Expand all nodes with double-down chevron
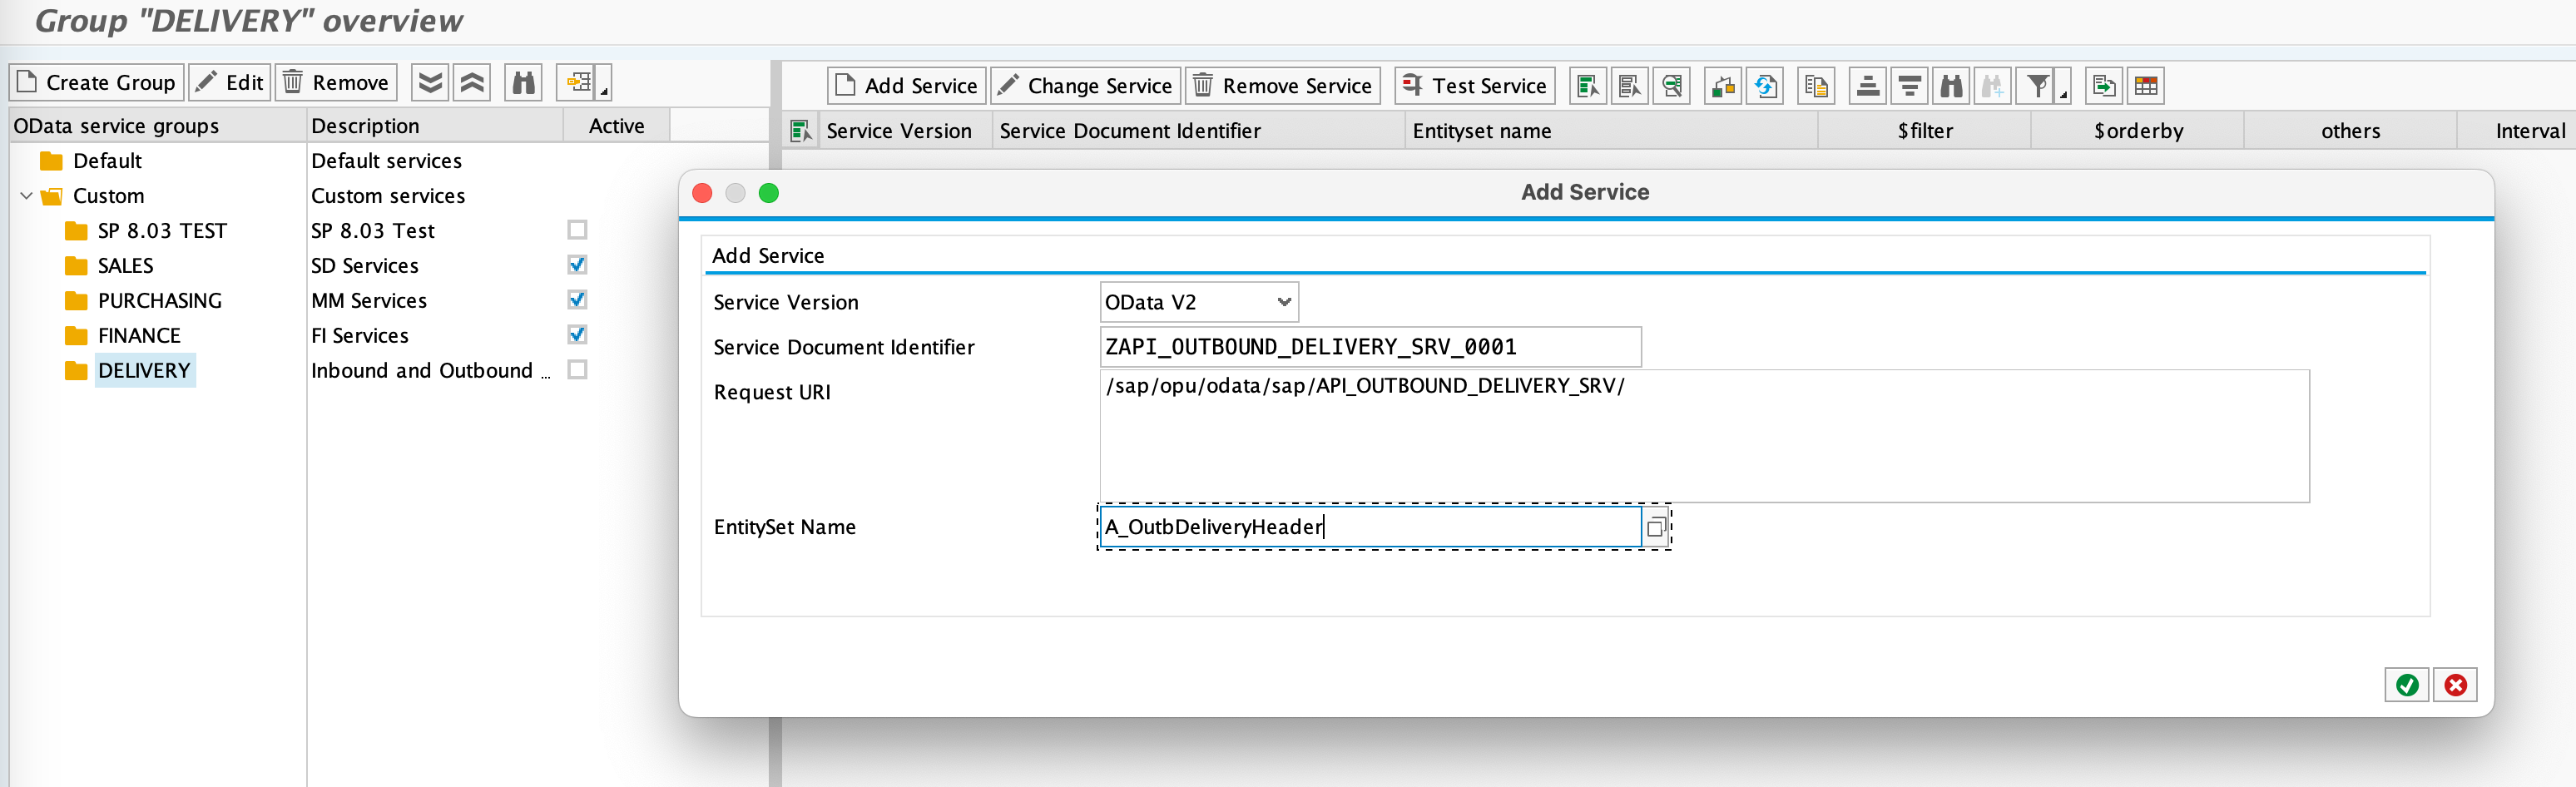This screenshot has height=787, width=2576. tap(430, 82)
